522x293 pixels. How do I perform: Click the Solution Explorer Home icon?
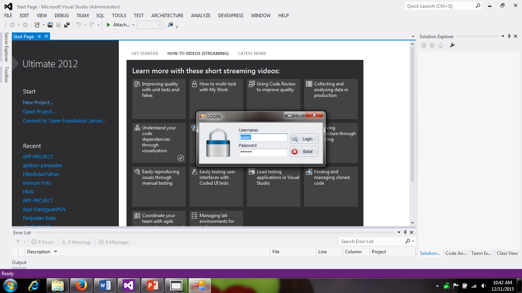click(x=441, y=45)
